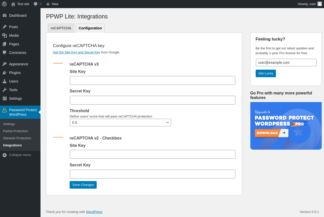This screenshot has width=324, height=217.
Task: Open the Dashboard icon in sidebar
Action: [x=5, y=15]
